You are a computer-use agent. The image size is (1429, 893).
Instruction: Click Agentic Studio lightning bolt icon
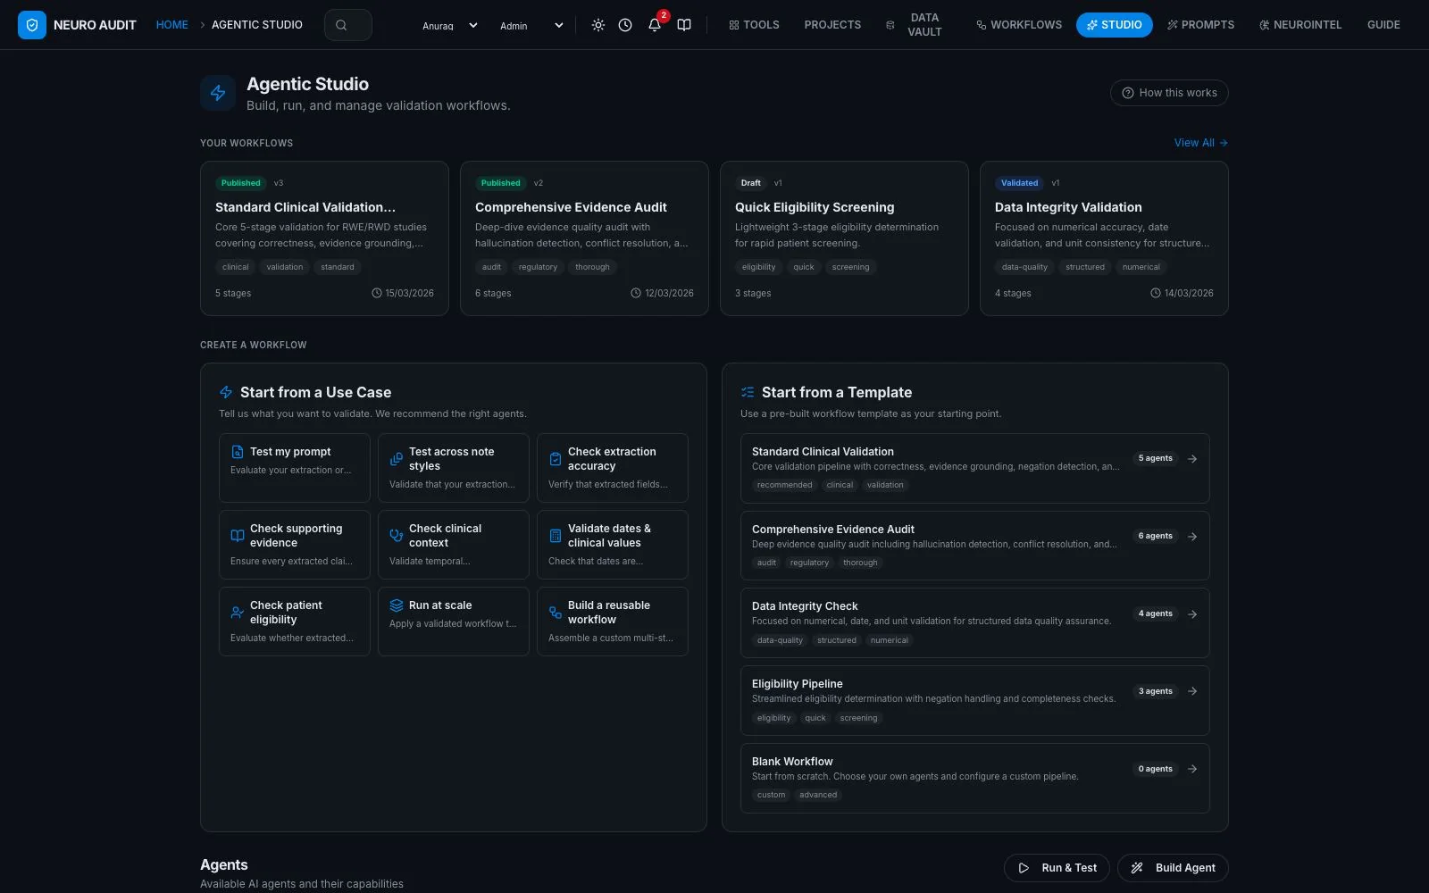pos(218,93)
